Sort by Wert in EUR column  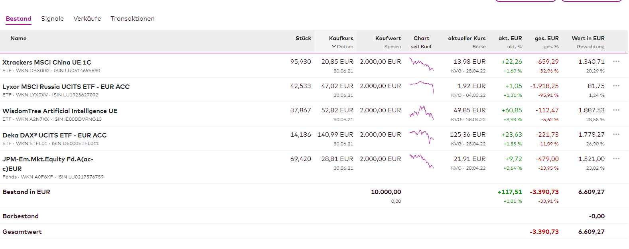coord(588,38)
